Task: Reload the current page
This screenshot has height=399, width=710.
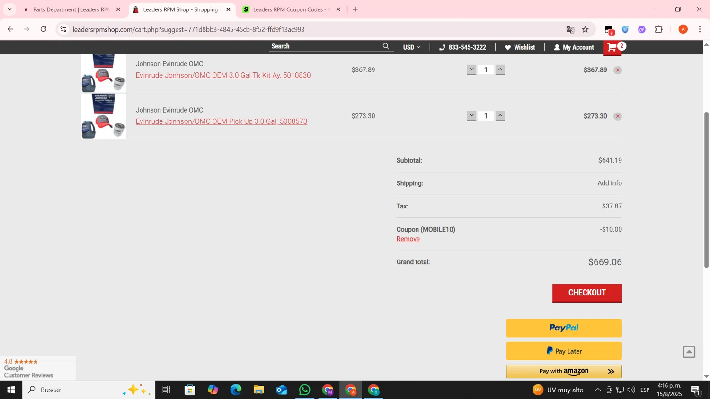Action: coord(44,29)
